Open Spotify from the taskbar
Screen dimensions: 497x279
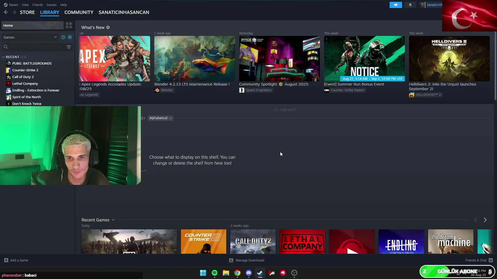[214, 273]
